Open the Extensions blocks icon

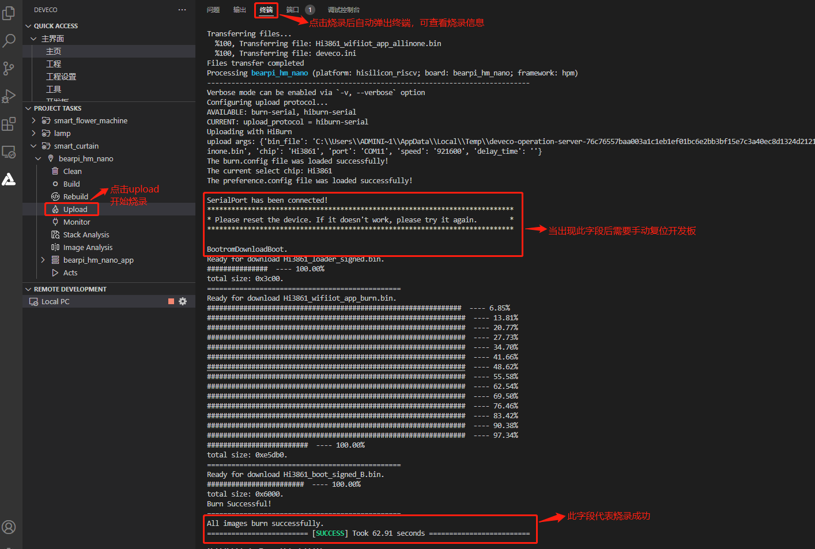coord(9,124)
